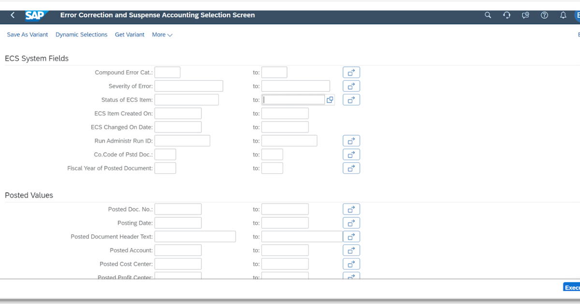Open multiple selection for Run Administr Run ID

[351, 140]
